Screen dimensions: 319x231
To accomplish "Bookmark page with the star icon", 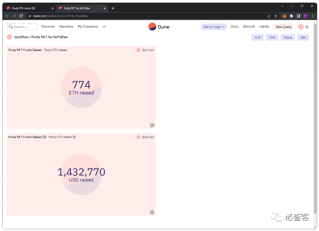I will (x=276, y=16).
